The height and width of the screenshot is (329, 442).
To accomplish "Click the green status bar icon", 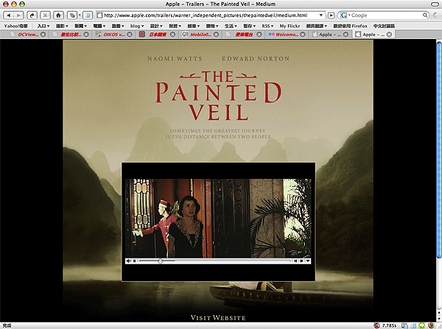I will [x=421, y=325].
